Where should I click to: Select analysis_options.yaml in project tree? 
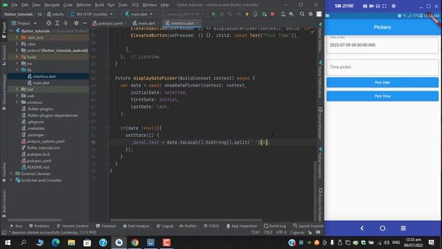[x=46, y=141]
